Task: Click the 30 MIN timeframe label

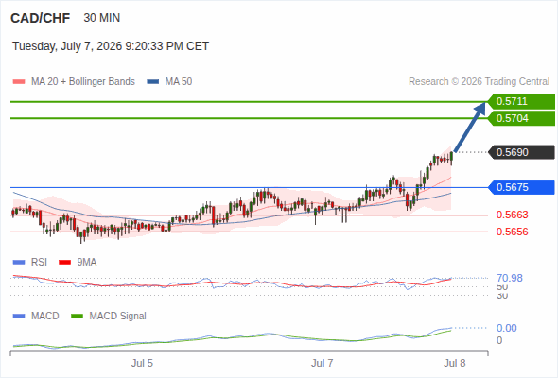Action: point(102,18)
